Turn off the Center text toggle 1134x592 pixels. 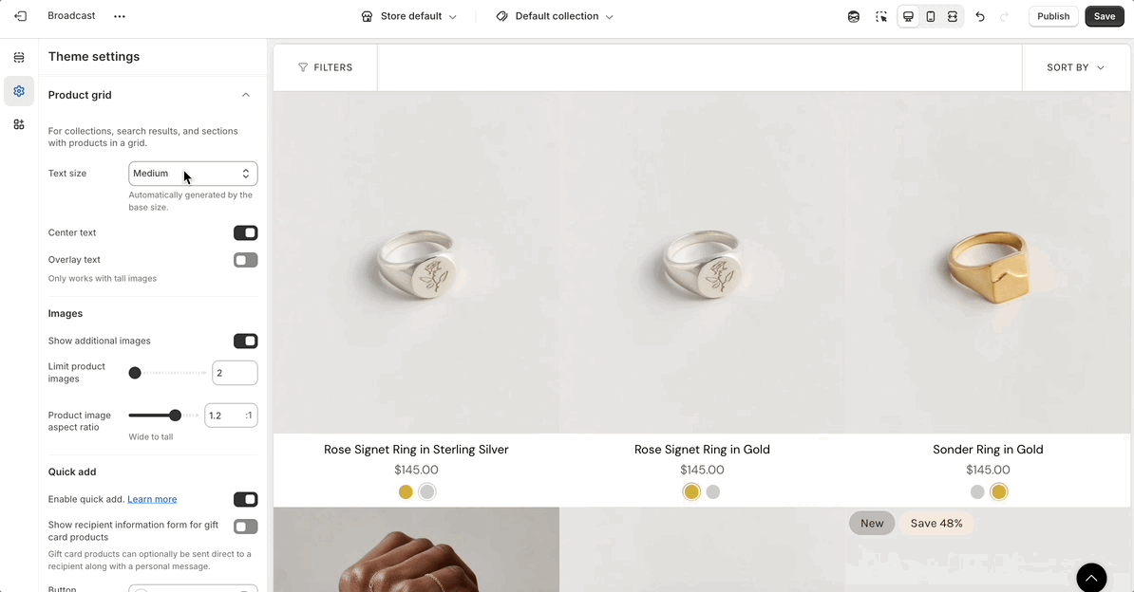point(245,233)
